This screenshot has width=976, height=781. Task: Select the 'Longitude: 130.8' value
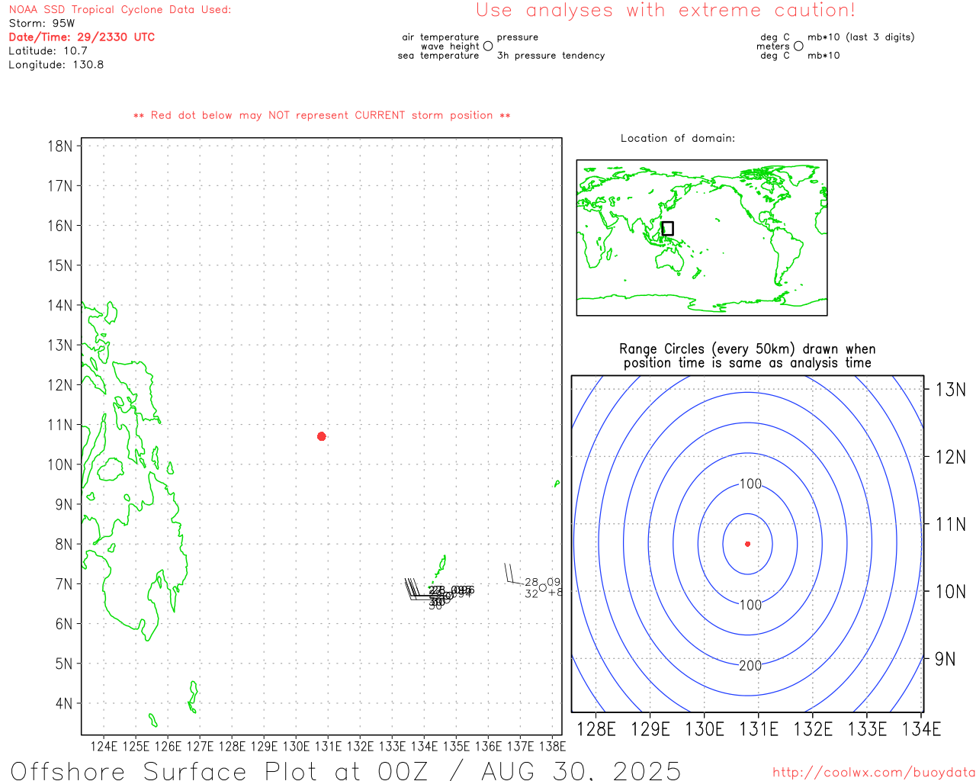click(56, 65)
